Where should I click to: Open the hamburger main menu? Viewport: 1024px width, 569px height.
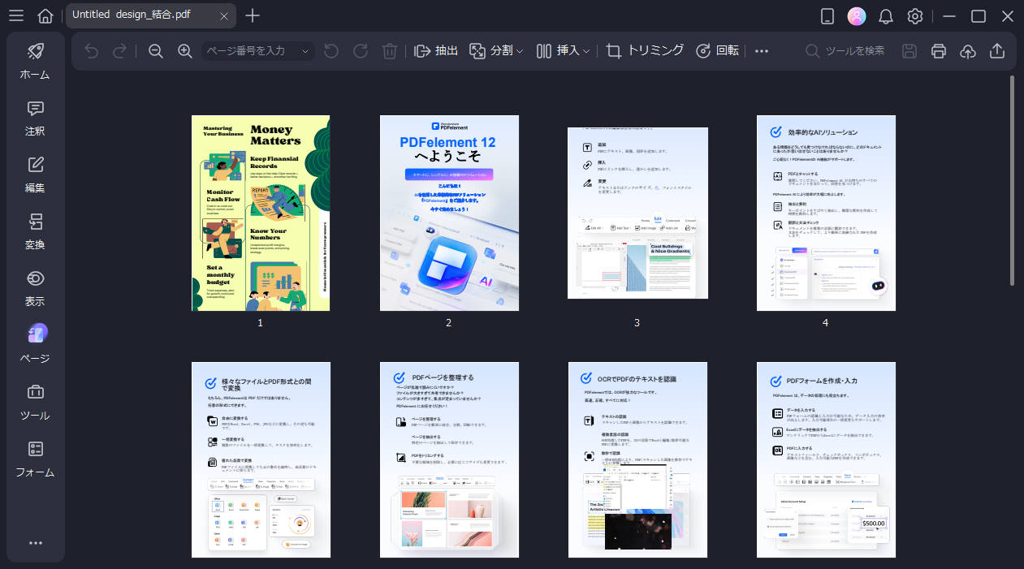click(15, 15)
